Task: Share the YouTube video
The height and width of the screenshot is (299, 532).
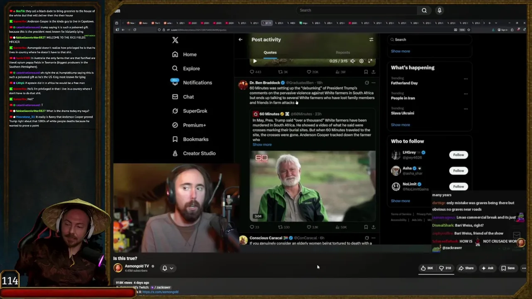Action: [466, 268]
